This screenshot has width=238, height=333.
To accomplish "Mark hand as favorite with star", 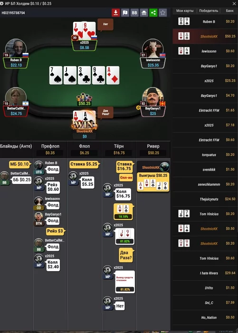I will [162, 13].
